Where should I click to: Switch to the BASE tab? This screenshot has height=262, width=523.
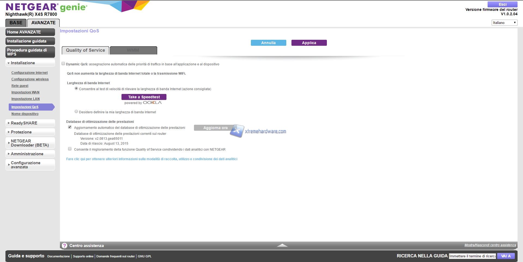coord(16,23)
